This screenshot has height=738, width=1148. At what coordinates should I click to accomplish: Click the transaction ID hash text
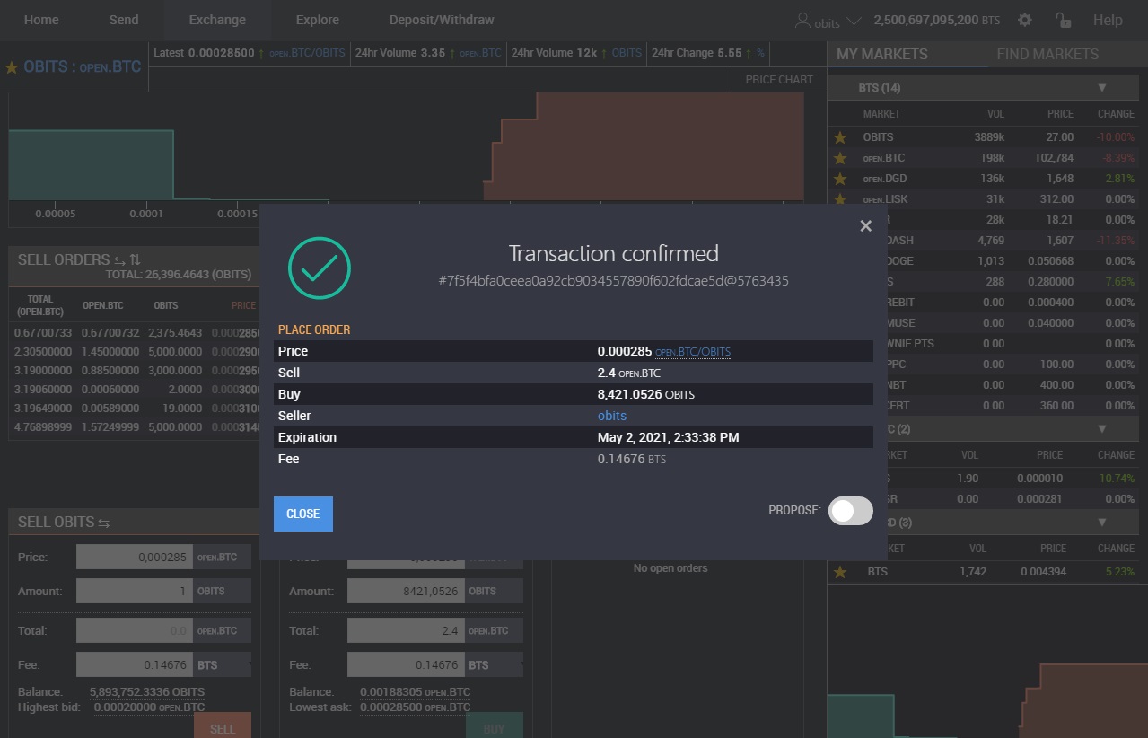(x=613, y=281)
